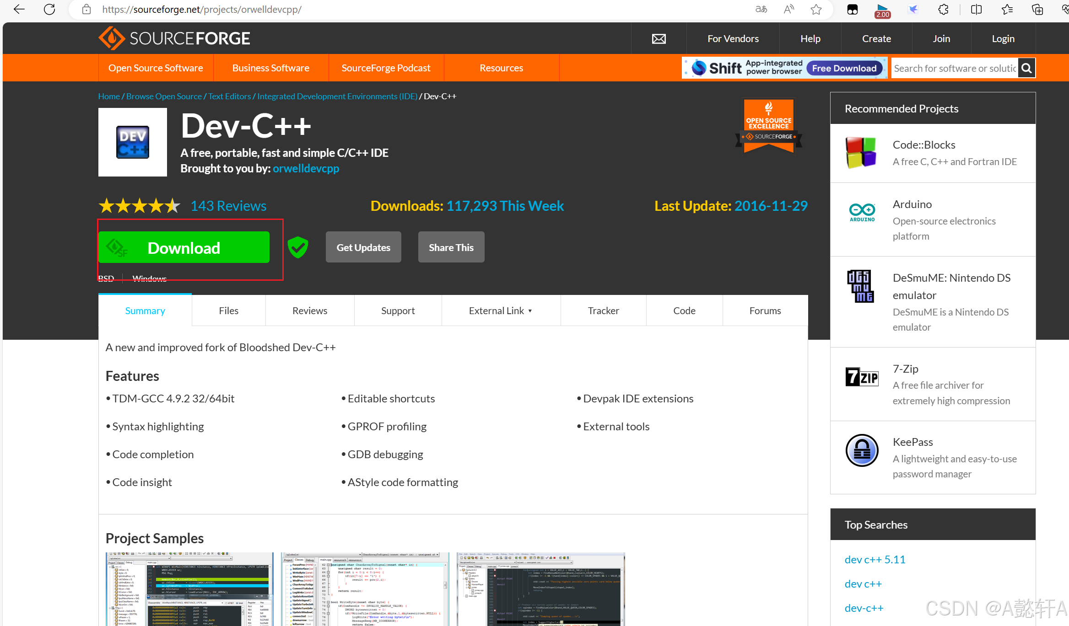The height and width of the screenshot is (626, 1069).
Task: Open the Open Source Software menu
Action: [x=156, y=68]
